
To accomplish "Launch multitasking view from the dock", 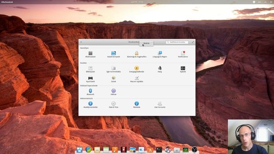I will [x=80, y=150].
